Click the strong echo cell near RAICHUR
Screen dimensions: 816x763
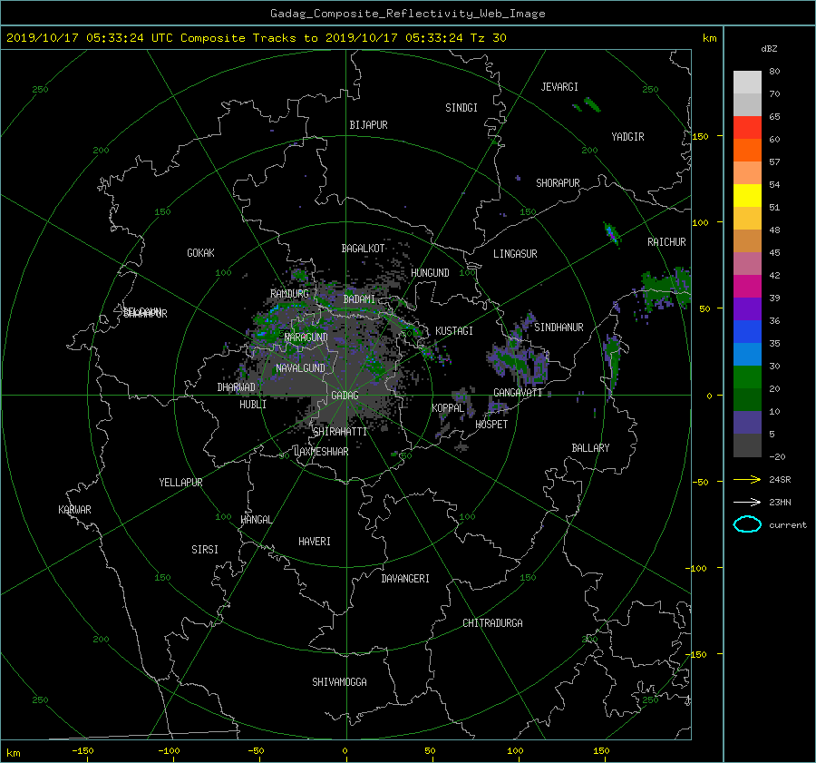point(611,234)
